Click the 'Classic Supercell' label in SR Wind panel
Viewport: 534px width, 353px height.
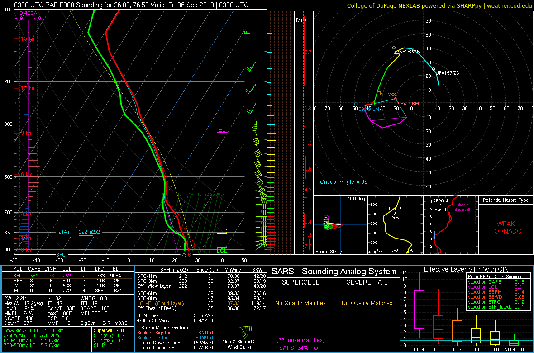click(463, 207)
